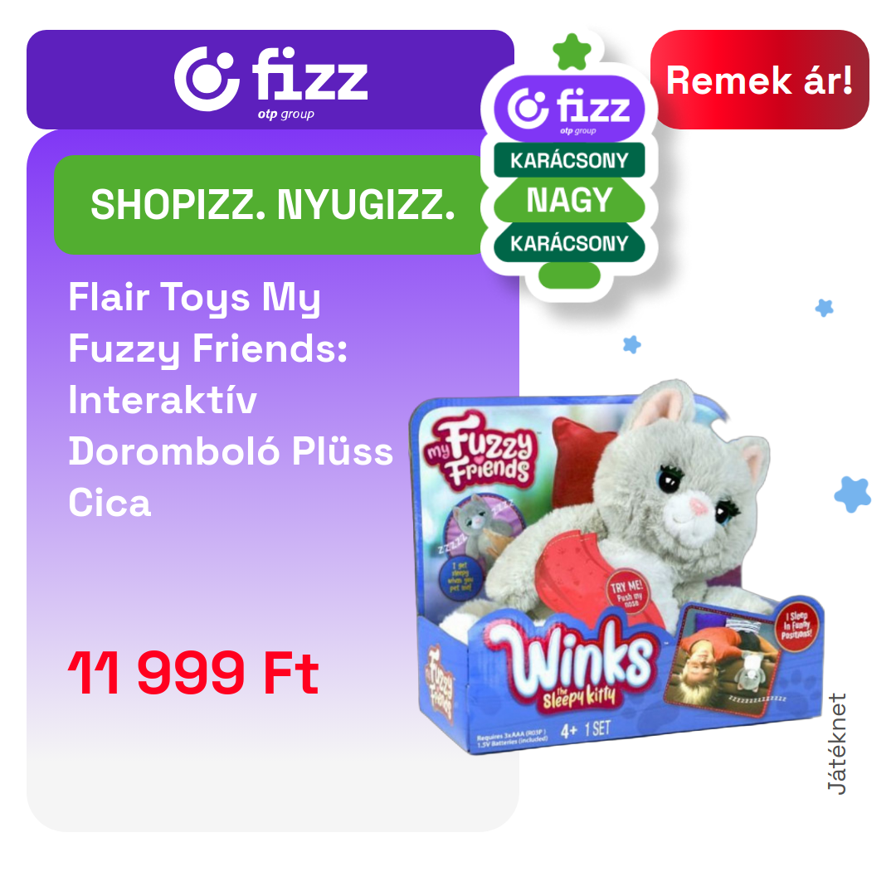Click the fizz logo inside tree badge
The height and width of the screenshot is (896, 896).
coord(569,110)
